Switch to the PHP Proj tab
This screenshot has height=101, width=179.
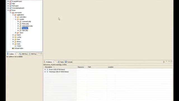23,54
